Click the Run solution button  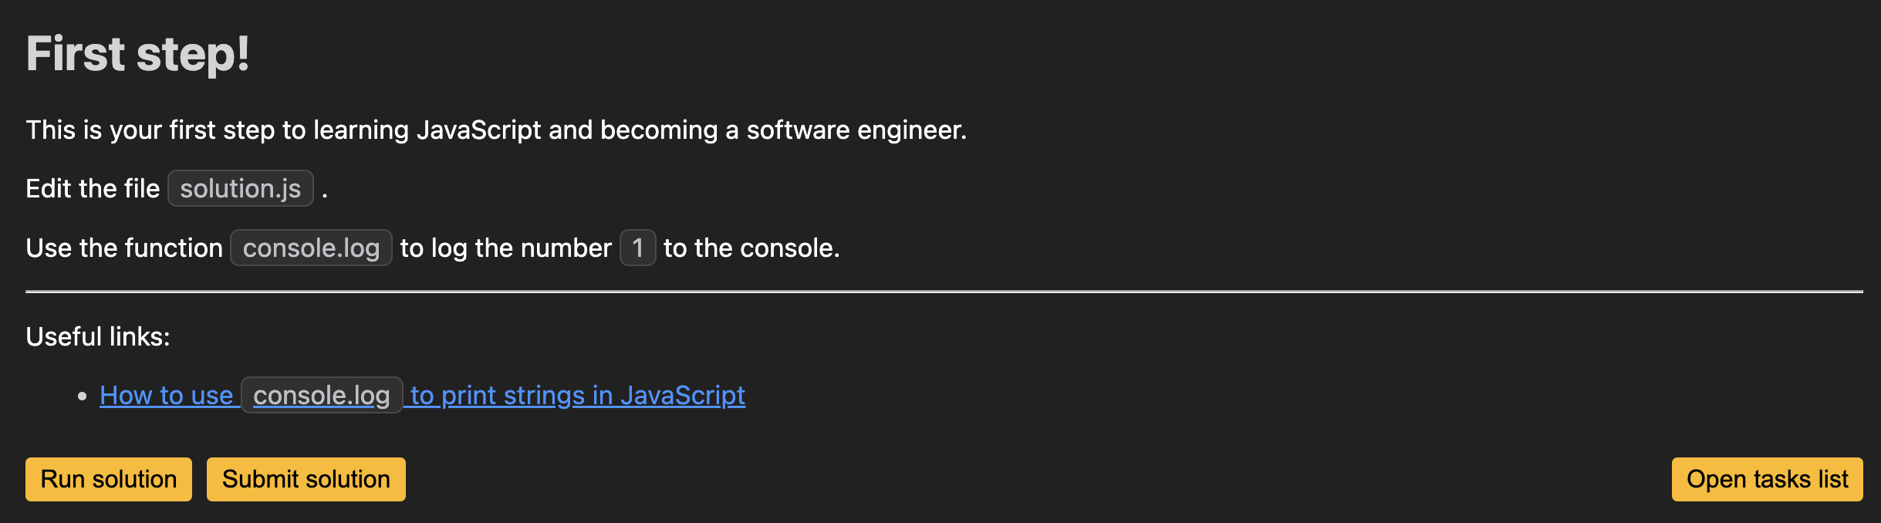109,479
